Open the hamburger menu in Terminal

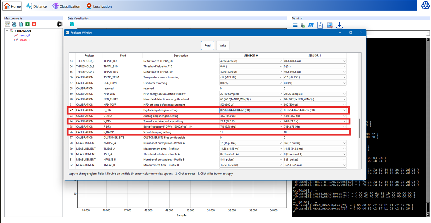[x=295, y=25]
